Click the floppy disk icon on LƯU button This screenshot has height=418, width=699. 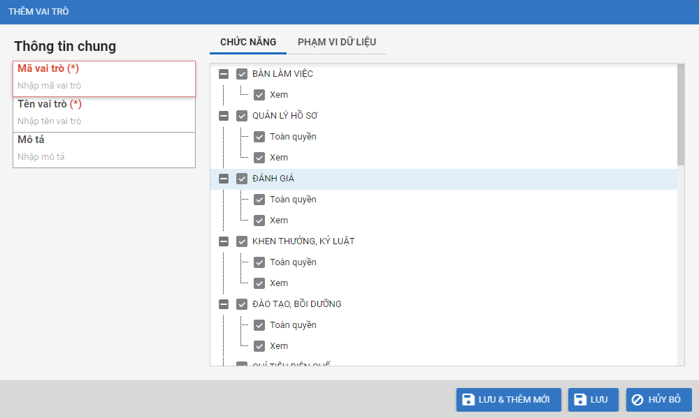pyautogui.click(x=580, y=400)
